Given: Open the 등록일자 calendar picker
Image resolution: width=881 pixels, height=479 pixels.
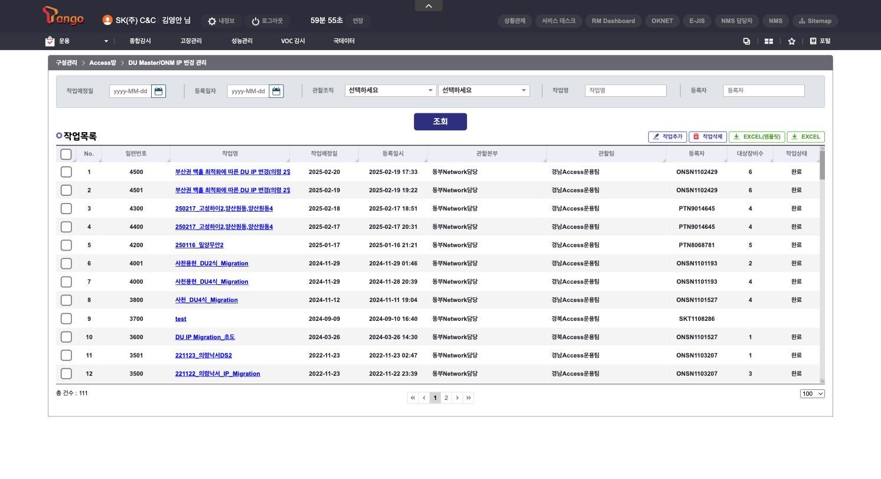Looking at the screenshot, I should (276, 91).
